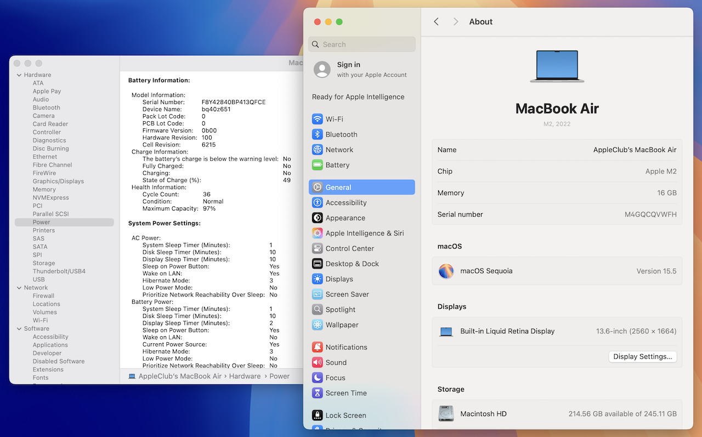Click the Search field in System Settings
The height and width of the screenshot is (437, 702).
362,44
